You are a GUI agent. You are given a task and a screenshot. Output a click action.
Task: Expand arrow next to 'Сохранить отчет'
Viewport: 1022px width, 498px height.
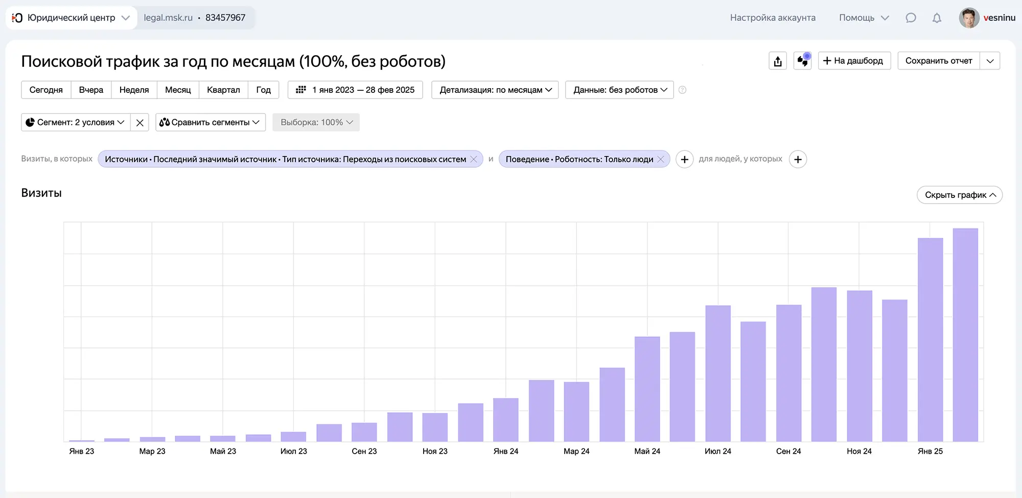990,61
